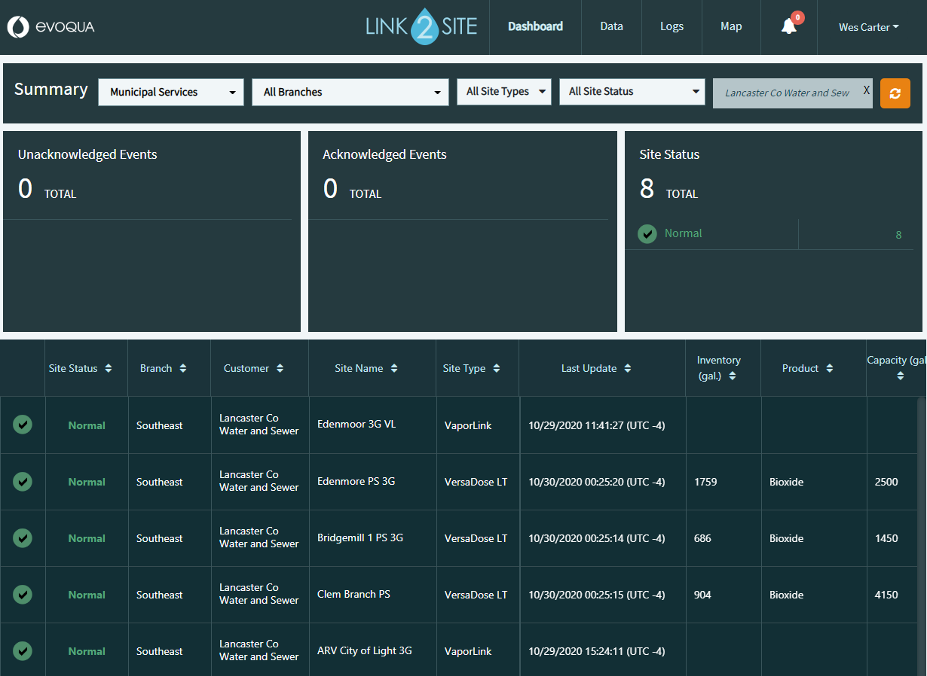Viewport: 927px width, 676px height.
Task: Click Normal status for Edenmore PS 3G
Action: [x=87, y=482]
